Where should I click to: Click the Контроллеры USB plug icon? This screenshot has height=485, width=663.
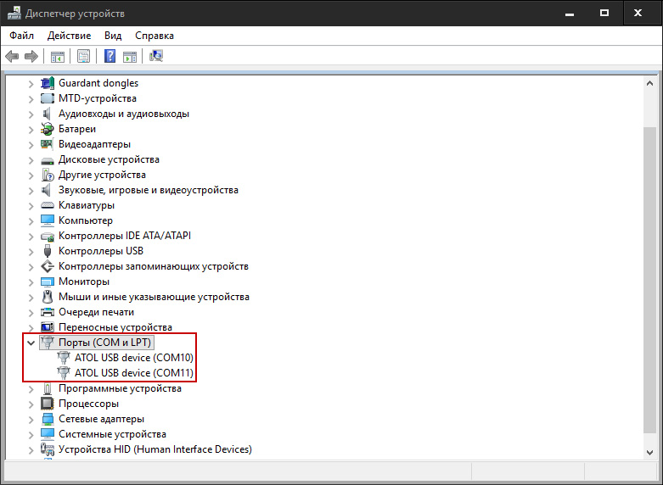click(x=48, y=250)
